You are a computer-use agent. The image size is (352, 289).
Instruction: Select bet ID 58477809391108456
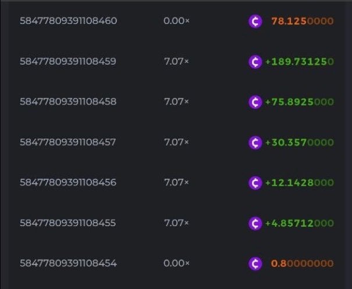coord(68,183)
